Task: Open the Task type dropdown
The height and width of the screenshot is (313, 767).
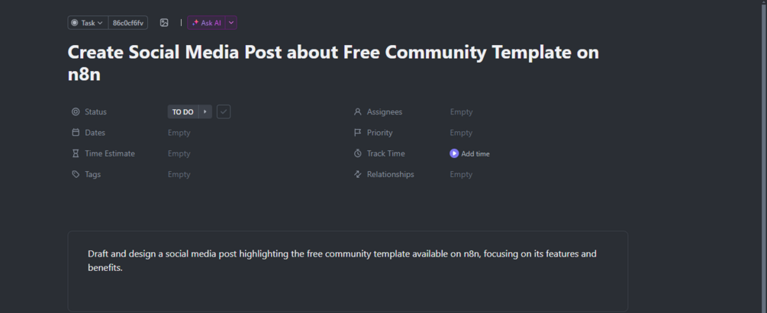Action: tap(88, 23)
